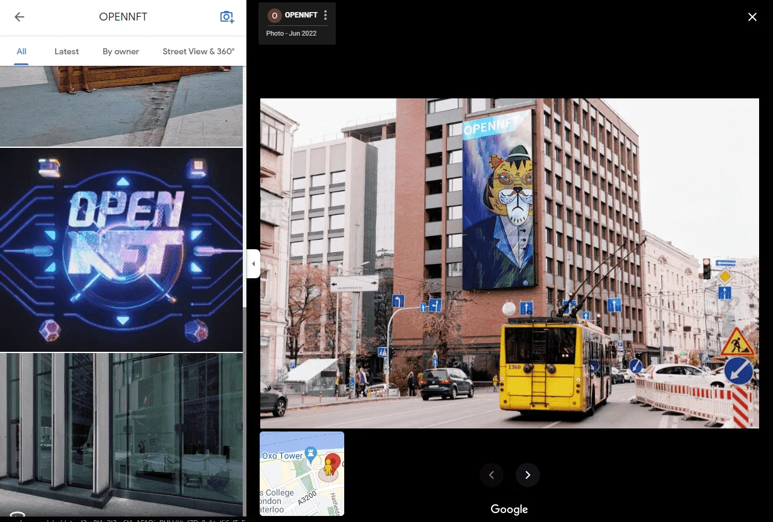Click the 'Photo - Jun 2022' caption

(291, 33)
